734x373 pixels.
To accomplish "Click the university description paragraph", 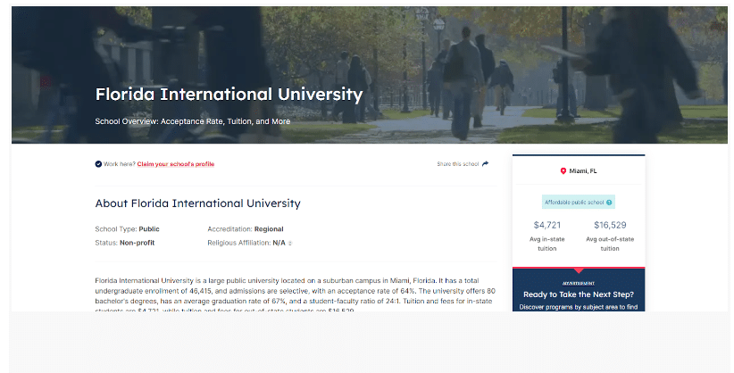I will 295,294.
